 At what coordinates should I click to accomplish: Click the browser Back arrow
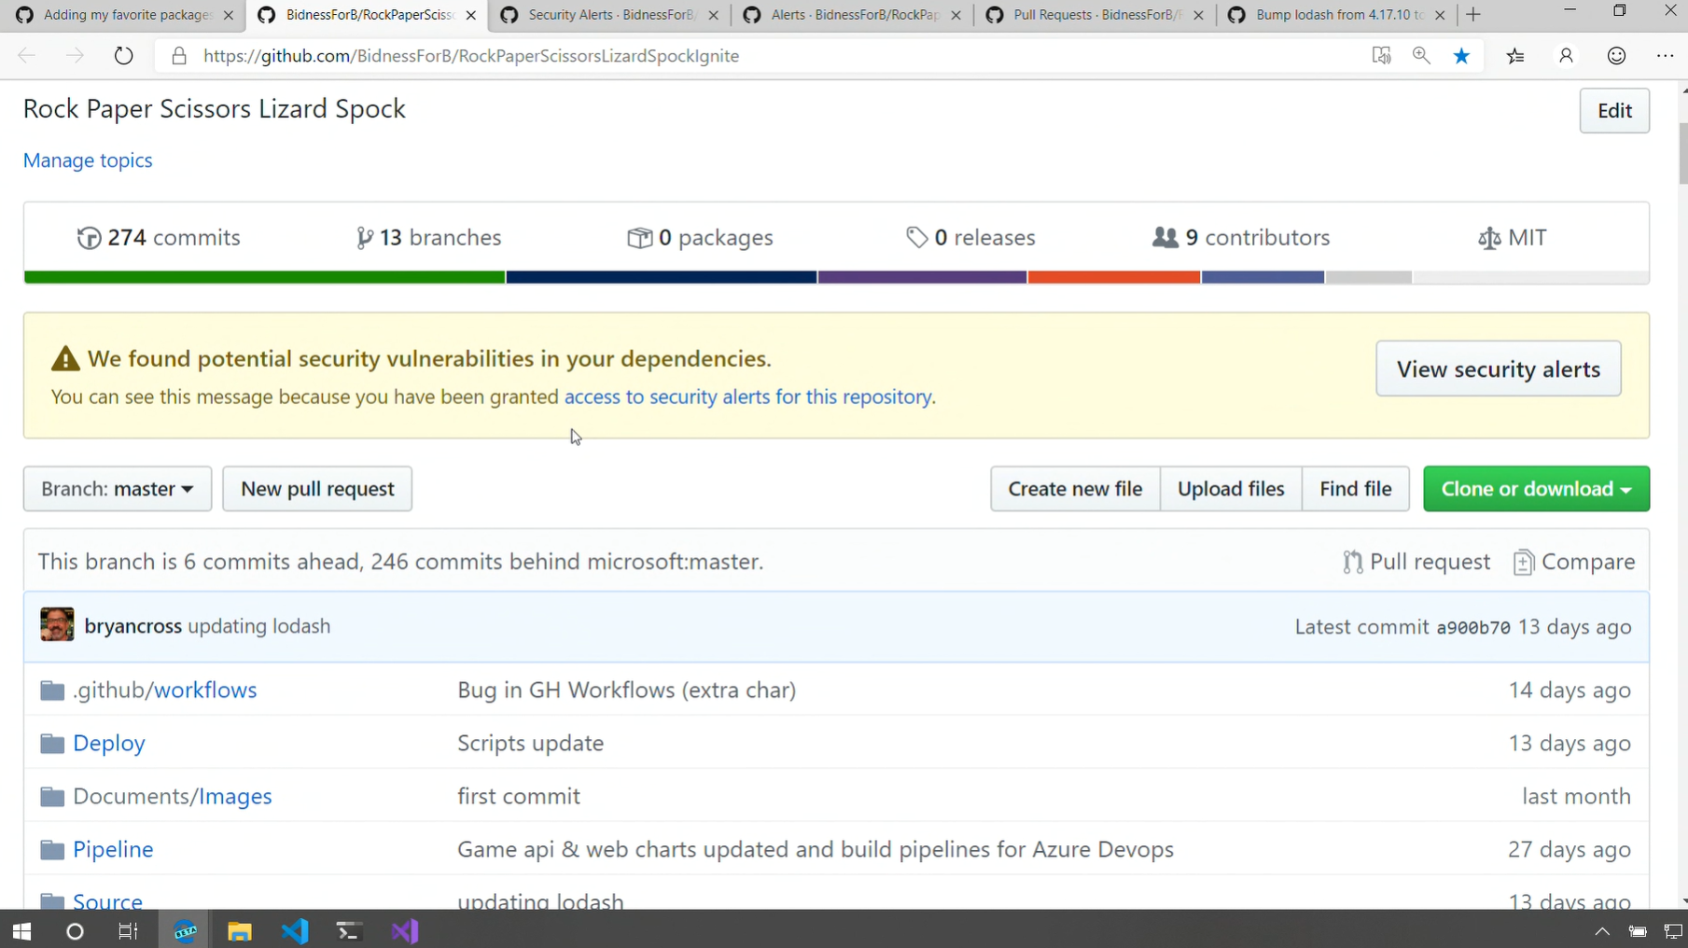(x=26, y=56)
